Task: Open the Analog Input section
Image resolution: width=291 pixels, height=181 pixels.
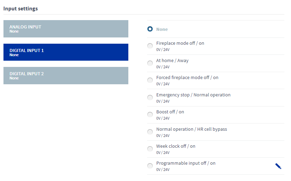Action: coord(66,29)
